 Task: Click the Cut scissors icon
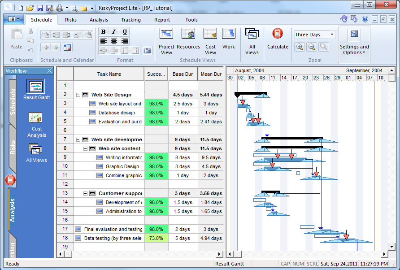(x=30, y=31)
